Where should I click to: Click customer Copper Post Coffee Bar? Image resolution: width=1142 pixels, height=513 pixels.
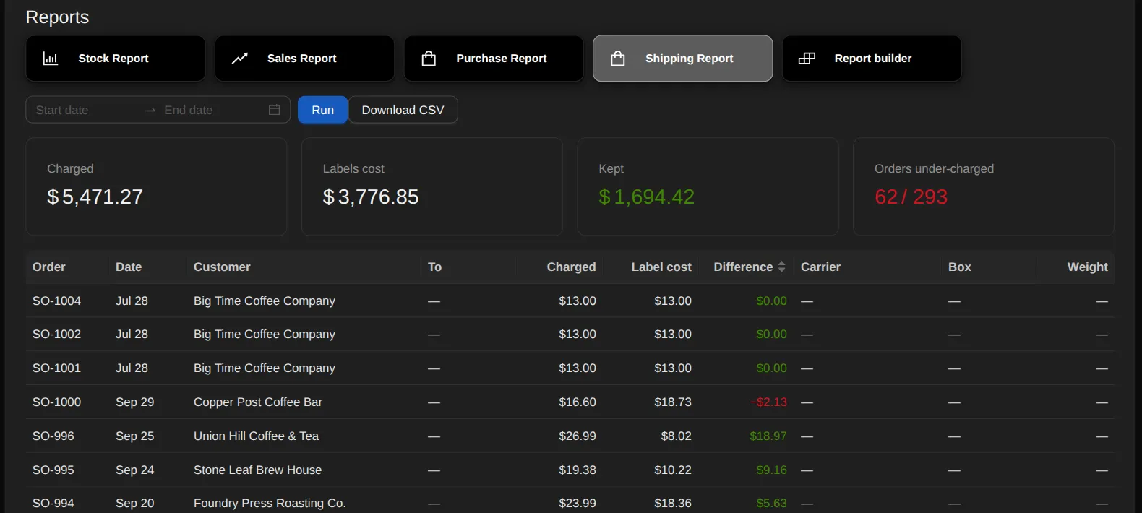pos(258,402)
